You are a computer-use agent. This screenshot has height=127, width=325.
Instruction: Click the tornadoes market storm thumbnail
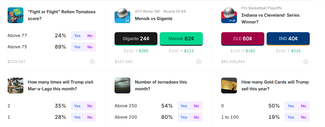point(122,86)
